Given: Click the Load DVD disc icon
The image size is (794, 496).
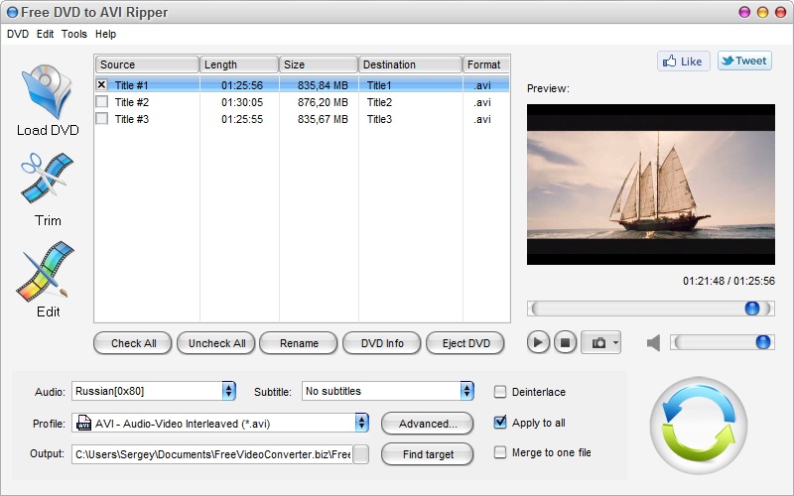Looking at the screenshot, I should [47, 92].
